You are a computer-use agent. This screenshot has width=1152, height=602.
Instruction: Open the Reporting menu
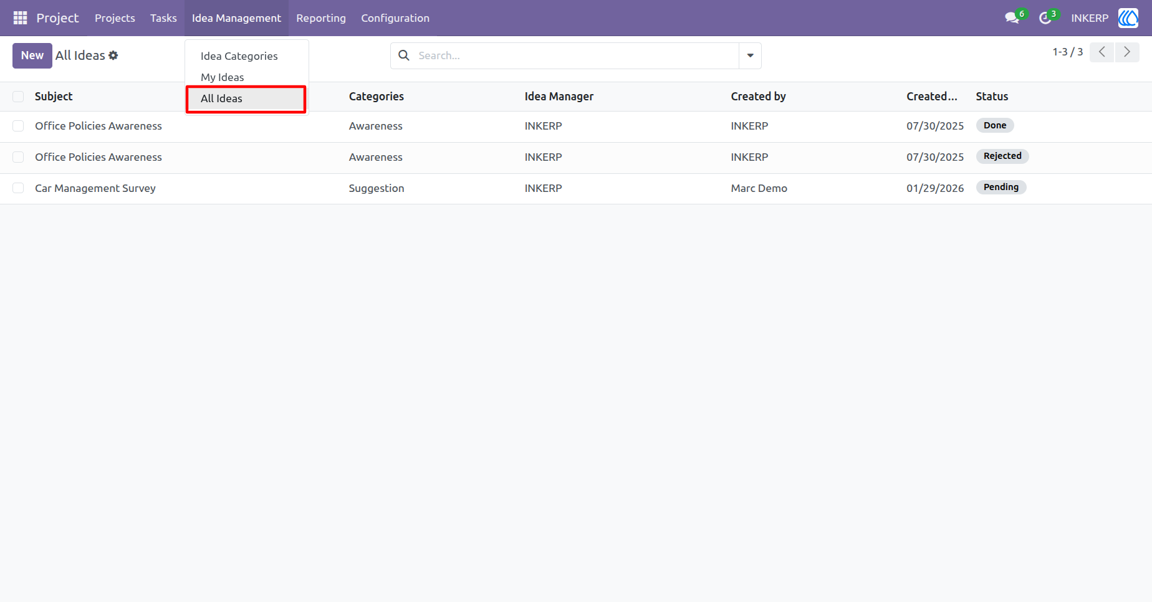coord(321,18)
